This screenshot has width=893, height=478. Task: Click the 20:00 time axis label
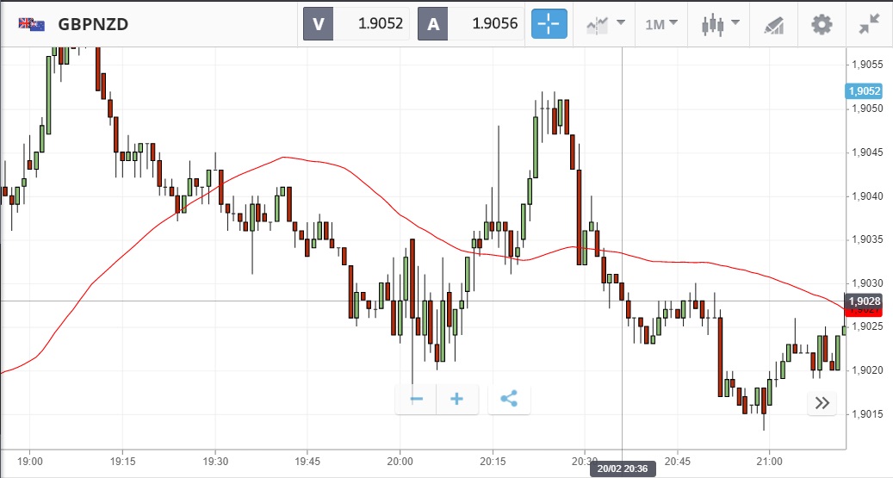click(400, 462)
